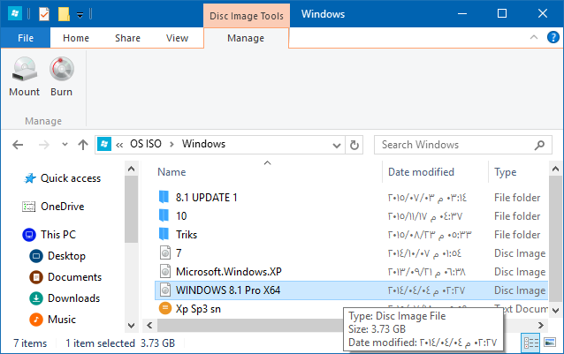Viewport: 564px width, 354px height.
Task: Select the Triks folder
Action: [187, 235]
